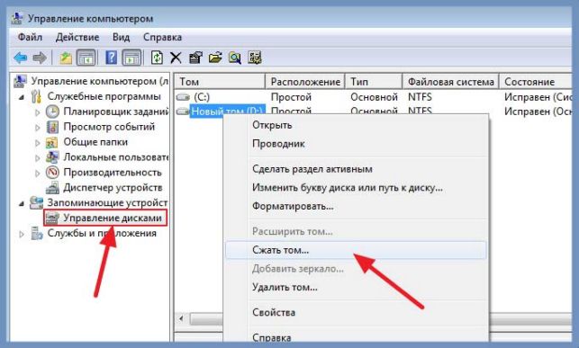The width and height of the screenshot is (579, 348).
Task: Expand the Планировщик заданий node arrow
Action: pyautogui.click(x=37, y=112)
